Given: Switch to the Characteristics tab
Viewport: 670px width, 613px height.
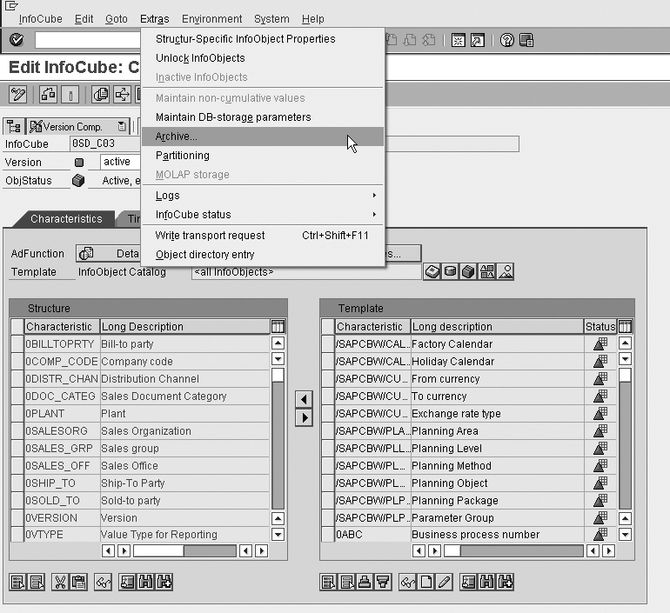Looking at the screenshot, I should pos(66,219).
